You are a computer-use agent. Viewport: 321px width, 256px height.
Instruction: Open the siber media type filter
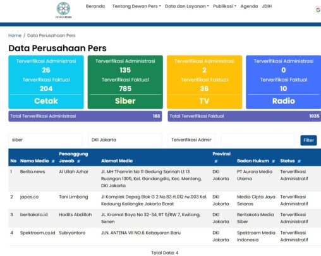pyautogui.click(x=45, y=140)
